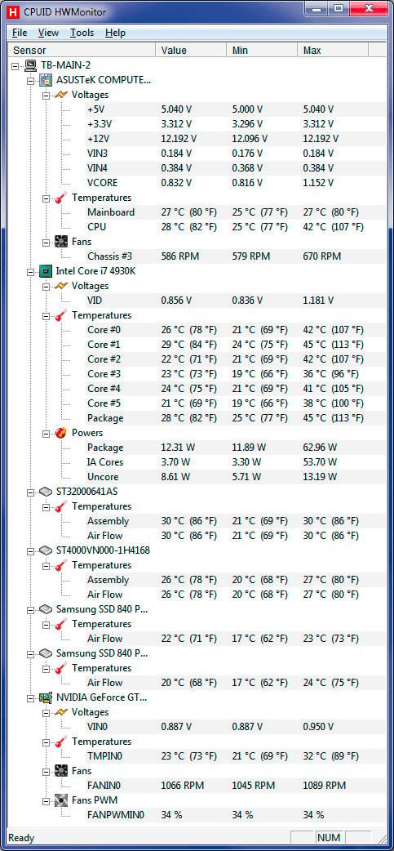
Task: Open the Help menu
Action: point(116,33)
